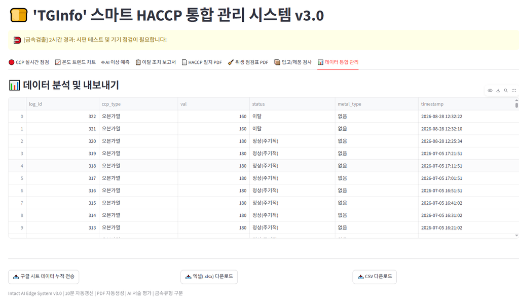The height and width of the screenshot is (300, 519).
Task: Switch to 온도 트렌드 차트 tab
Action: click(75, 62)
